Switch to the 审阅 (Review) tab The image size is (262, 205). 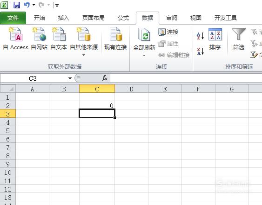[x=172, y=18]
